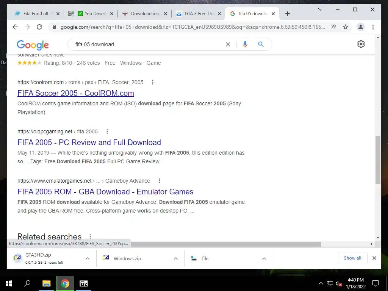Viewport: 388px width, 291px height.
Task: Open File Explorer from the taskbar
Action: [x=46, y=283]
